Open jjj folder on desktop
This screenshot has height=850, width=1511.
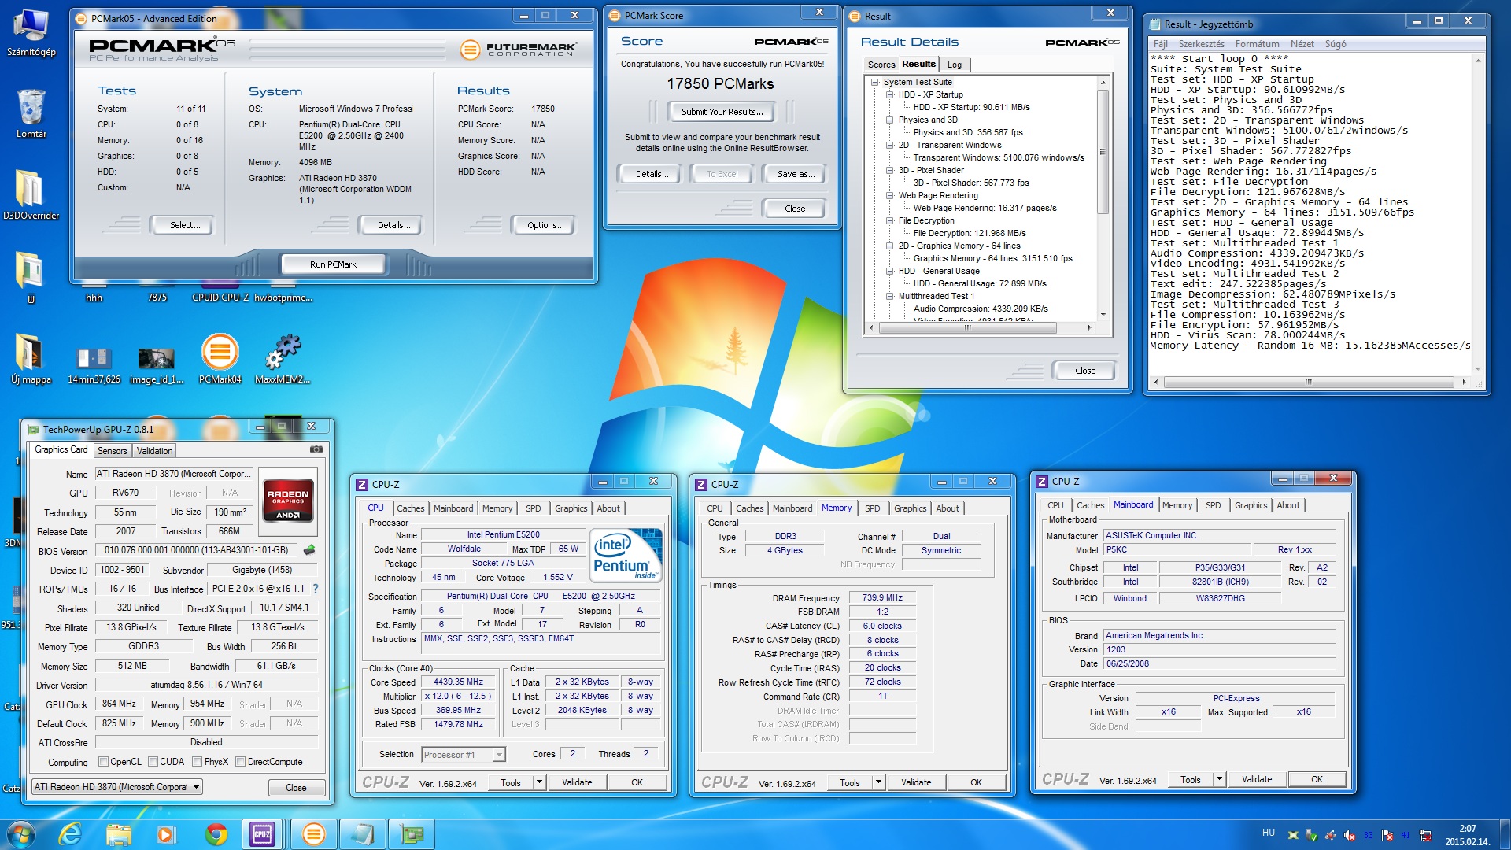31,276
